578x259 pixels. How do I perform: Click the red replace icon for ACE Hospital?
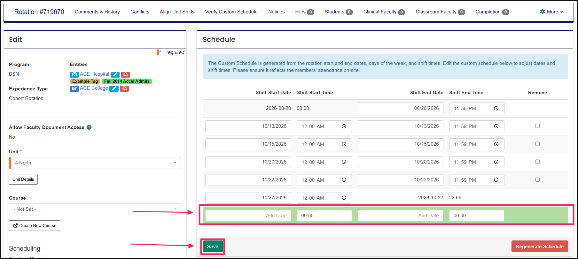125,74
